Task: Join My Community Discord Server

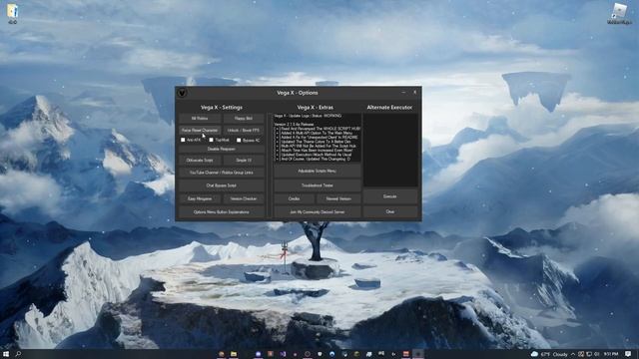Action: coord(318,212)
